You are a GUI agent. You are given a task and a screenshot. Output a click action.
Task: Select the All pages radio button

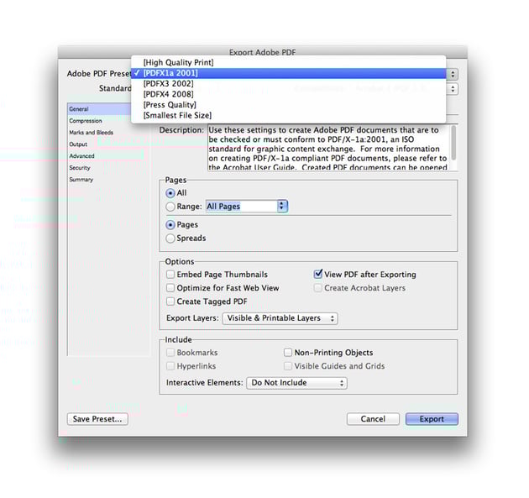[170, 193]
